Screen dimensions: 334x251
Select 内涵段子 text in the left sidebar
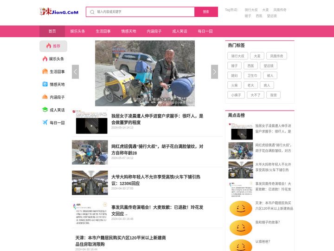[57, 97]
